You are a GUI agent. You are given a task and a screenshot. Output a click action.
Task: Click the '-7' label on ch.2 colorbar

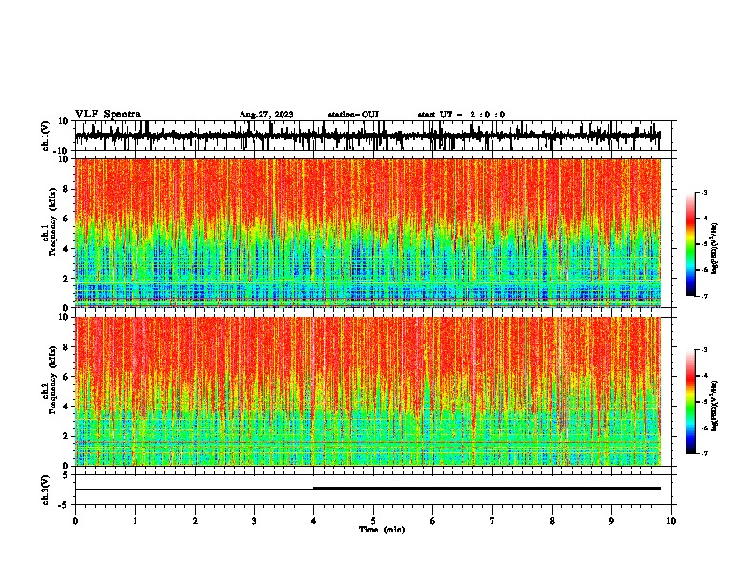click(703, 453)
